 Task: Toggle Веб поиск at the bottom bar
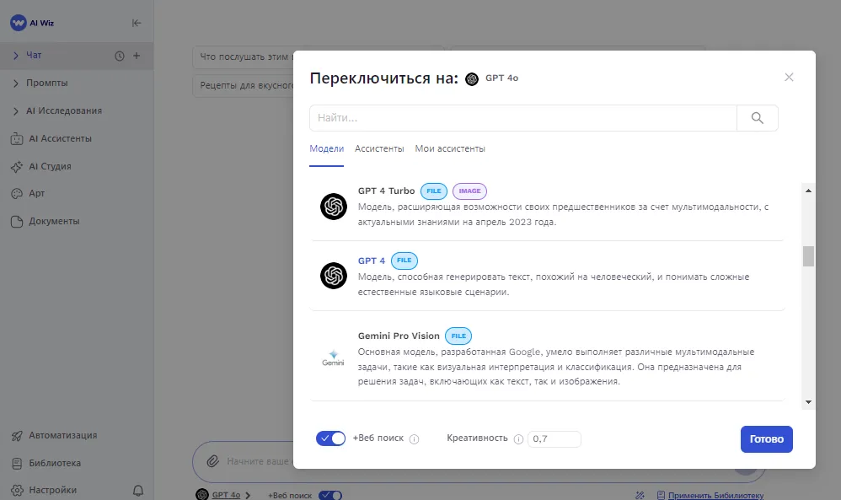[328, 496]
